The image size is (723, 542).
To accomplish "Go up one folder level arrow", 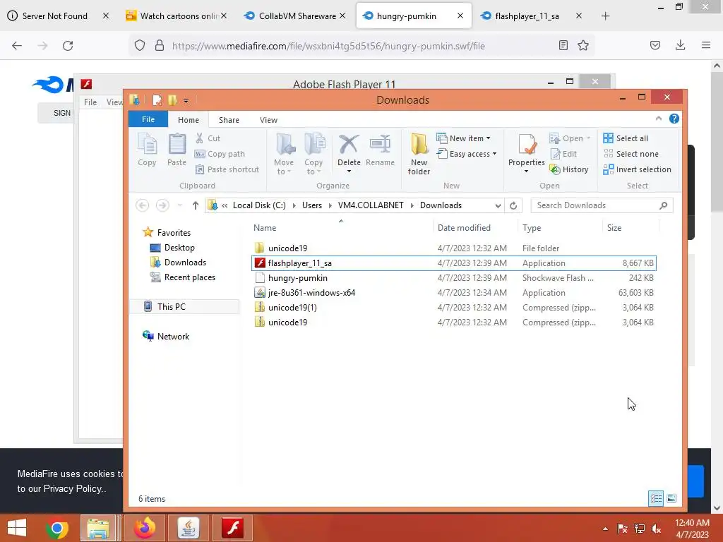I will tap(196, 205).
